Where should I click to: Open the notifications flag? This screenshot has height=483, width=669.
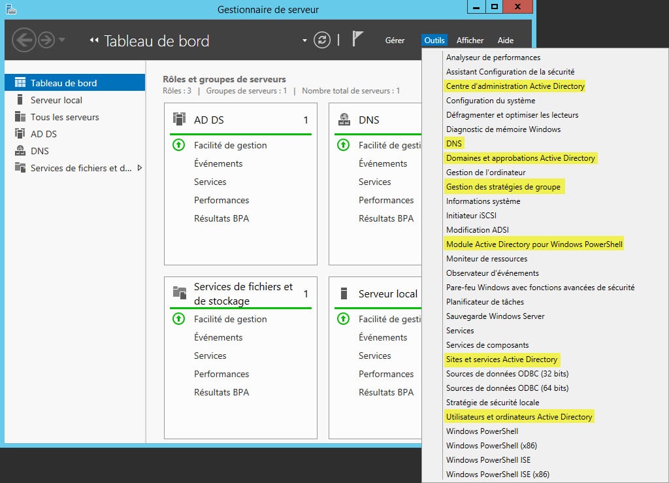pos(357,39)
